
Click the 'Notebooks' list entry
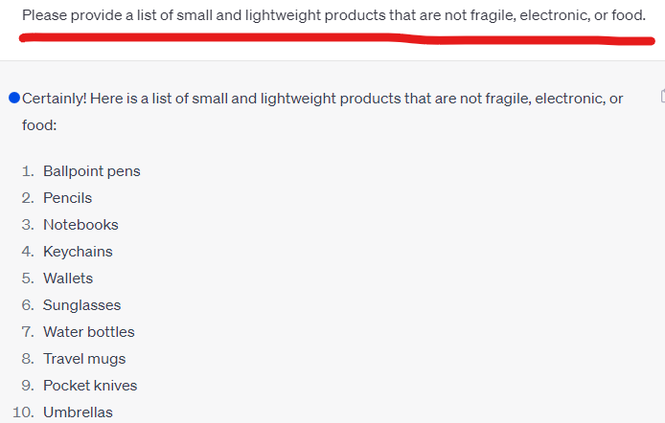[80, 225]
